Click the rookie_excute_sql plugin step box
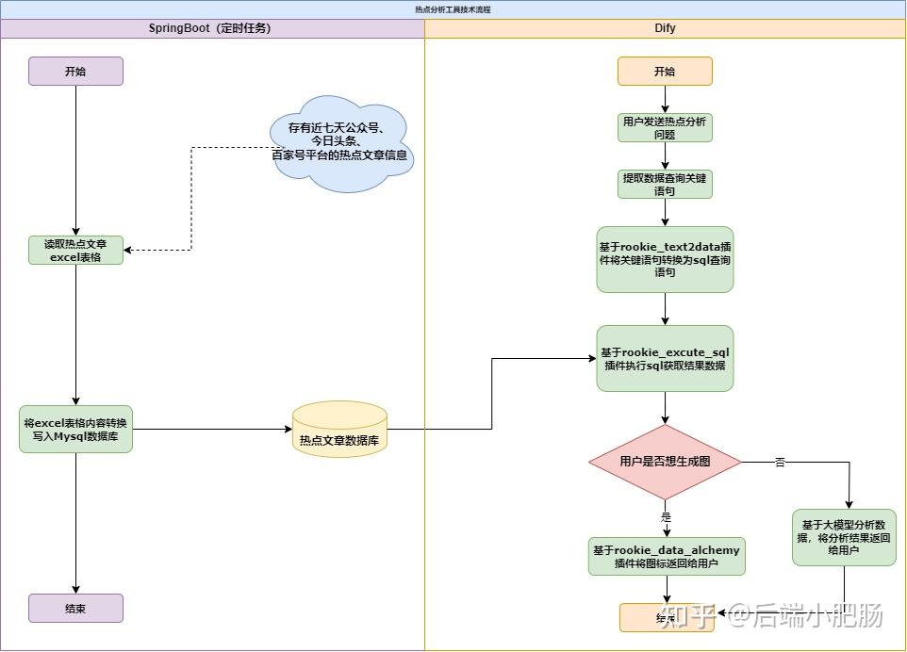Viewport: 907px width, 652px height. 665,358
